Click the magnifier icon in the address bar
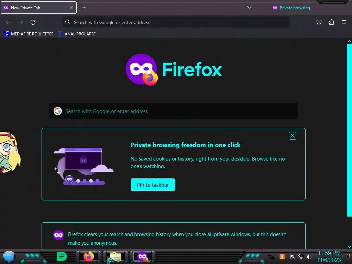 (x=68, y=22)
